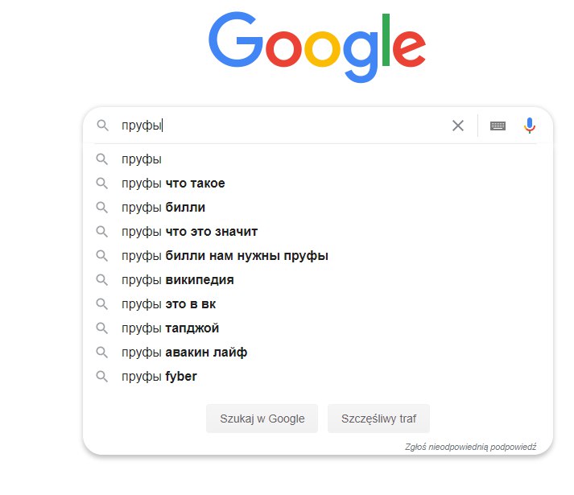Screen dimensions: 574x495
Task: Clear the search box with the X icon
Action: pos(457,126)
